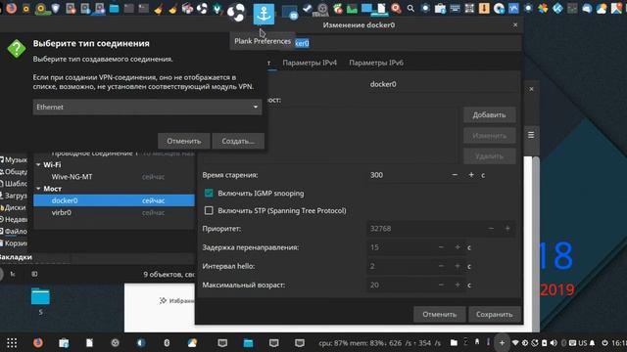Open Корзина in file manager sidebar

pyautogui.click(x=14, y=243)
